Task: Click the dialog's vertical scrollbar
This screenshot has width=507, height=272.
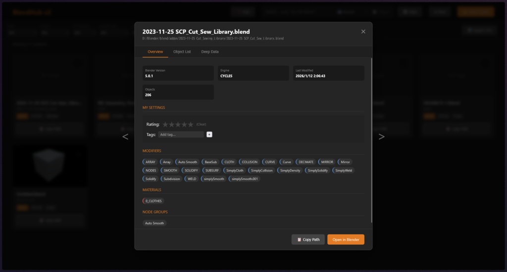Action: point(371,140)
